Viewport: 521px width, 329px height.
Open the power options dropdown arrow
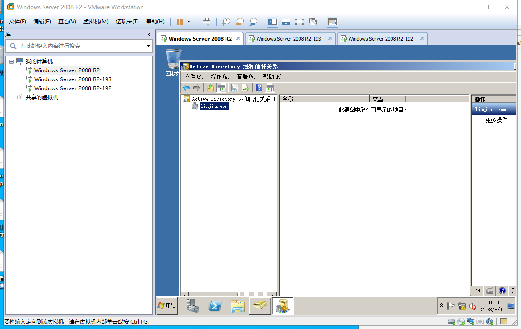click(x=189, y=22)
